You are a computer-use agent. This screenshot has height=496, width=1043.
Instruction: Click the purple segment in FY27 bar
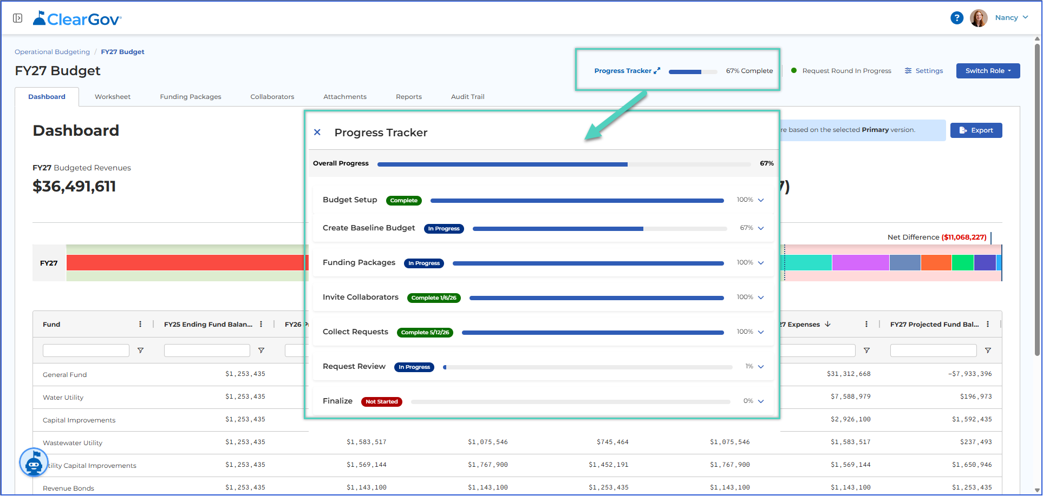coord(861,263)
